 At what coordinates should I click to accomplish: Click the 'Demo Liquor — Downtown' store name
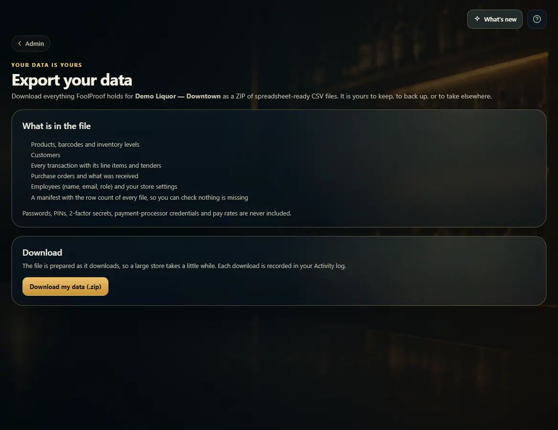[178, 96]
